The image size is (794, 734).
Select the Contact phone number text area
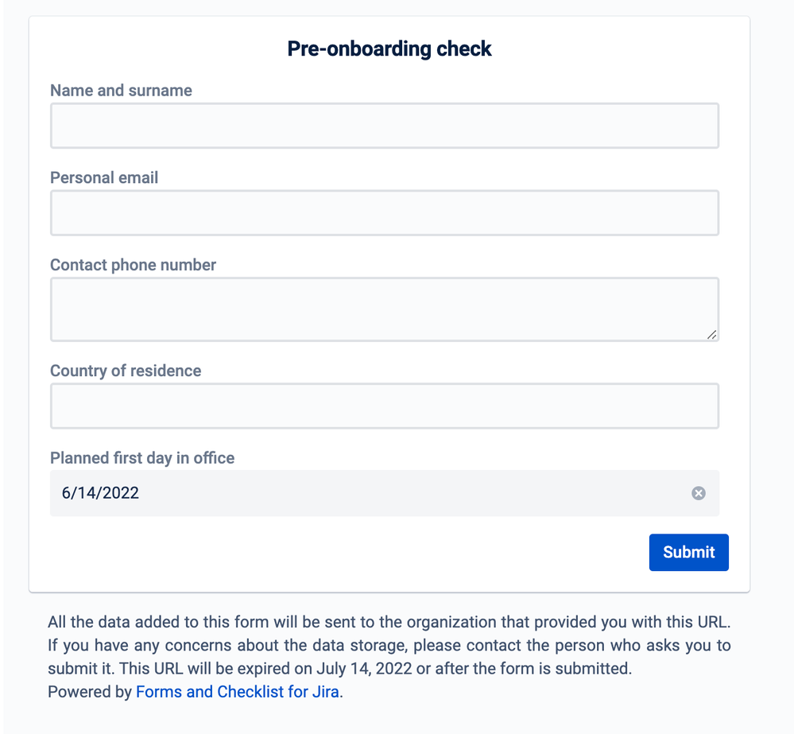[384, 309]
